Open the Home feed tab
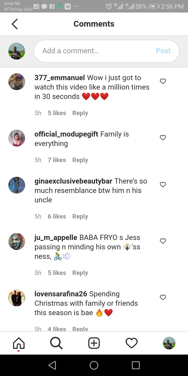Viewport: 188px width, 376px height. point(19,343)
